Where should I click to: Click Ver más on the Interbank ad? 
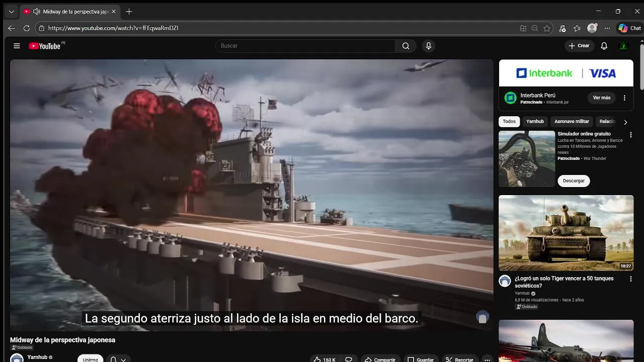602,98
